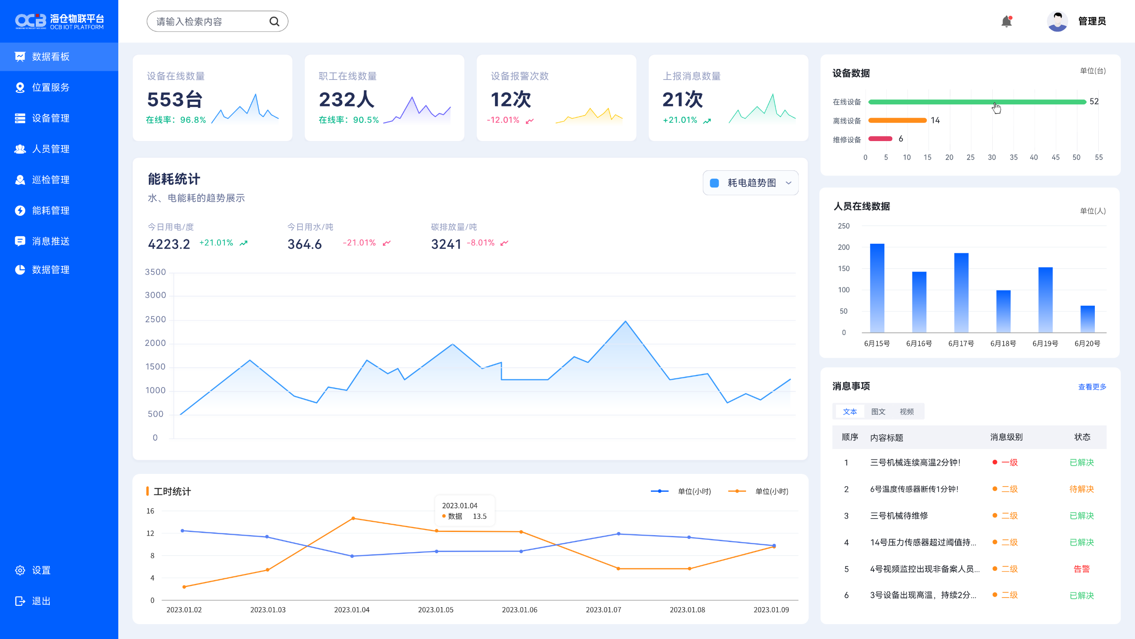
Task: Click the 查看更多 link
Action: pyautogui.click(x=1091, y=387)
